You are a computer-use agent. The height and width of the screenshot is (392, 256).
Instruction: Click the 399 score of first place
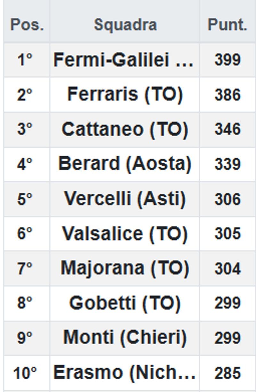coord(227,60)
